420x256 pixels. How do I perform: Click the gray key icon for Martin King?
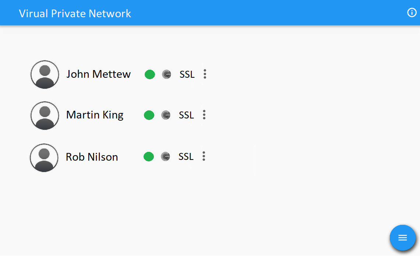(166, 115)
